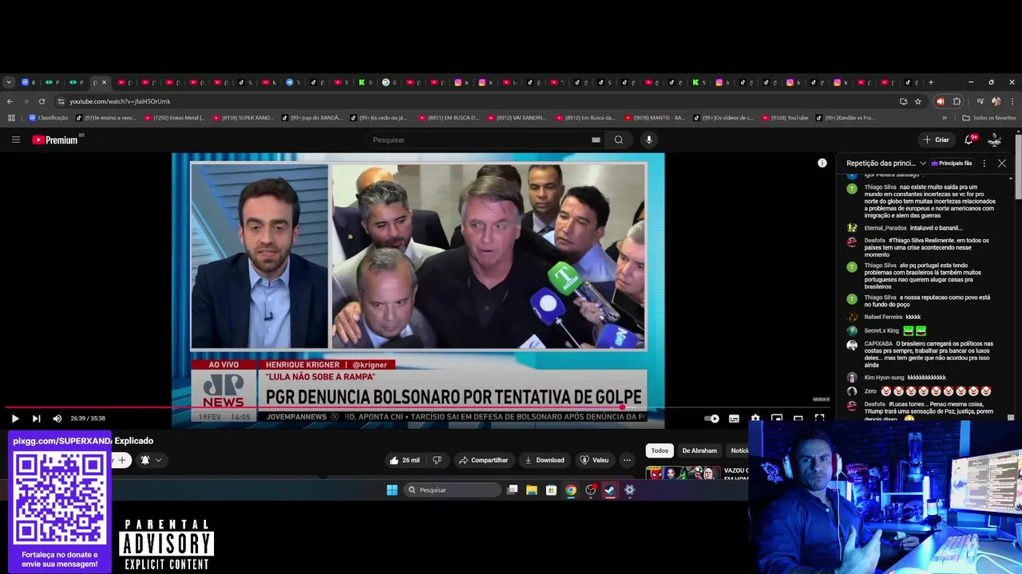Viewport: 1022px width, 574px height.
Task: Click Windows taskbar Pesquisar search box
Action: click(452, 490)
